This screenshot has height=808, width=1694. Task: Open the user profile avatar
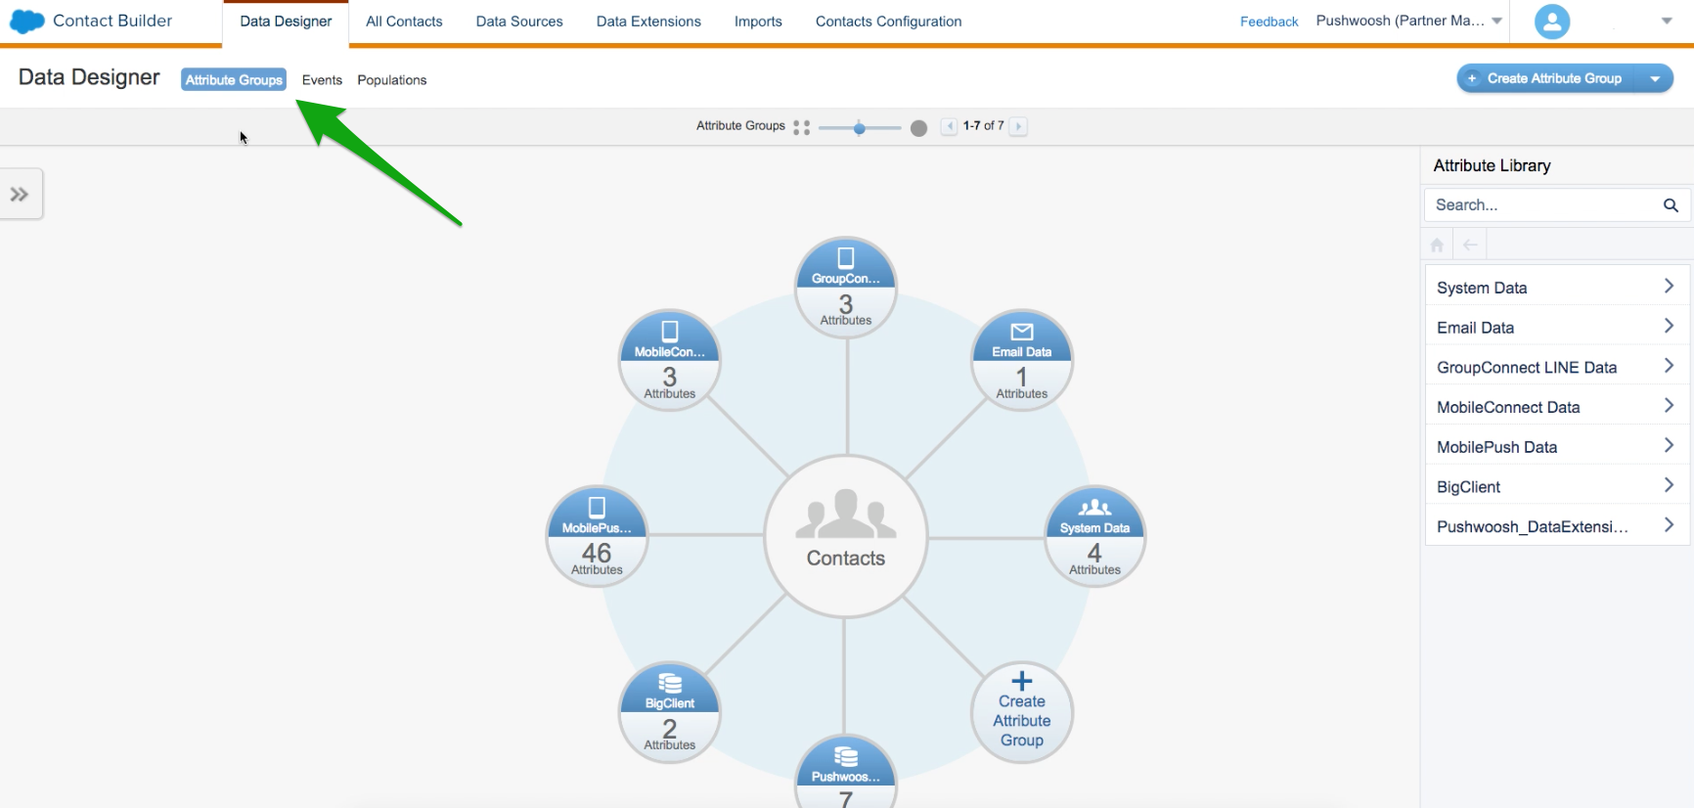pos(1551,21)
